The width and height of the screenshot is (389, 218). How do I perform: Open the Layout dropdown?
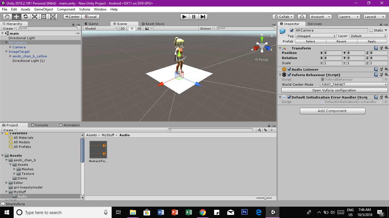click(x=375, y=17)
